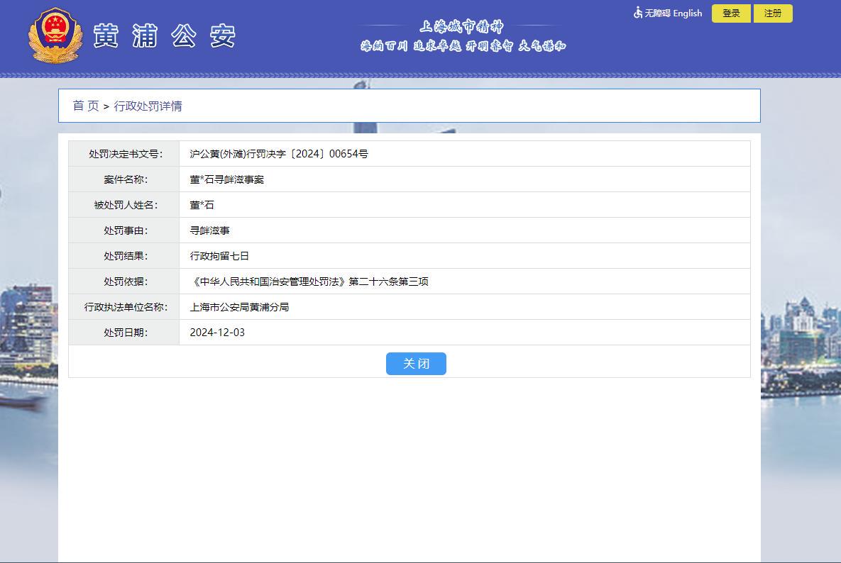Click the yellow 注册 register button
Image resolution: width=841 pixels, height=563 pixels.
[x=773, y=13]
